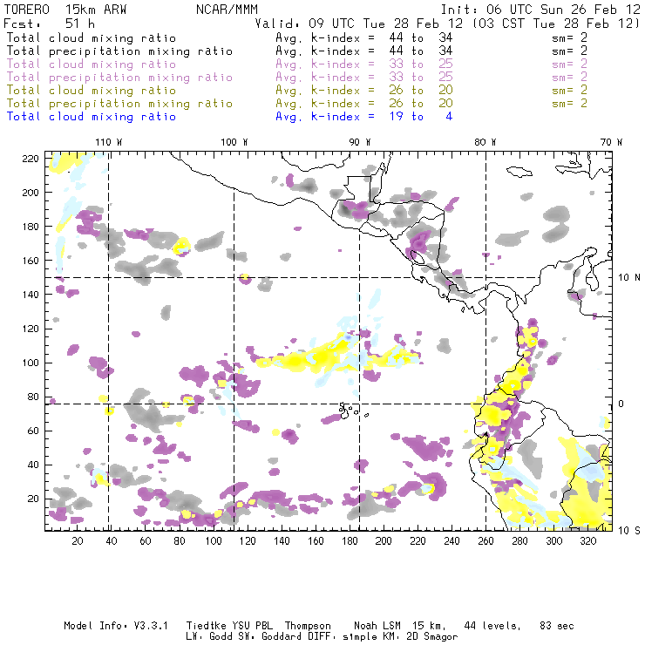This screenshot has width=645, height=645.
Task: Click the '120' tick label on the horizontal axis
Action: [x=248, y=540]
